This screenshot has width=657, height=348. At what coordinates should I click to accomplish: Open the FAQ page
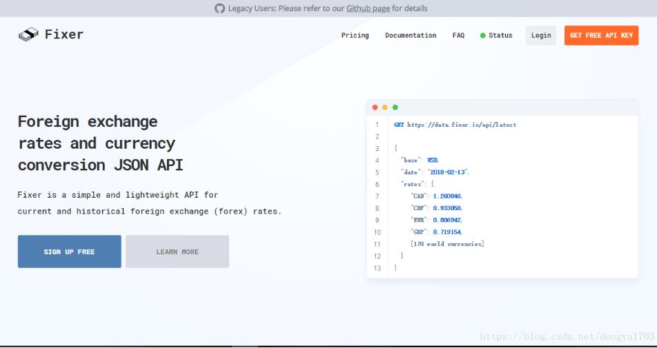pyautogui.click(x=458, y=36)
